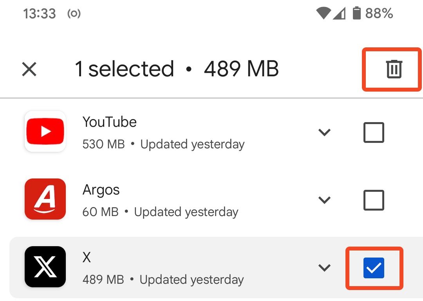The width and height of the screenshot is (423, 301).
Task: Tap the trash delete icon
Action: point(392,69)
